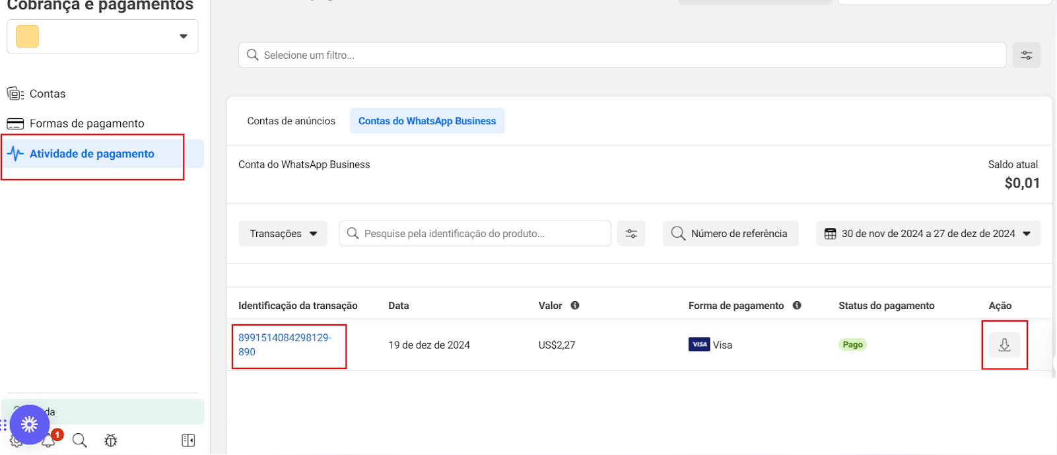Expand the Transações dropdown
The height and width of the screenshot is (455, 1057).
coord(283,234)
